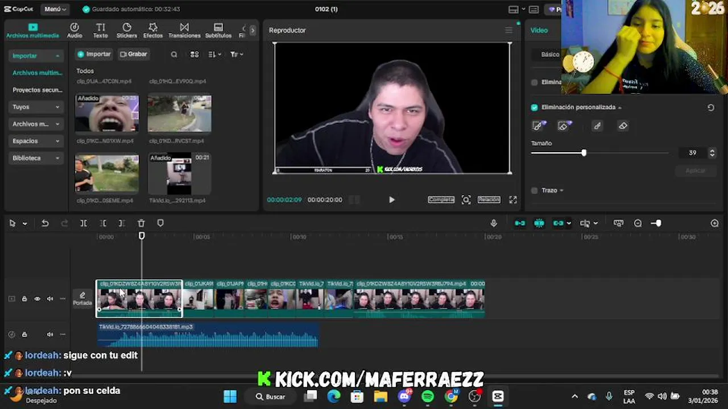
Task: Switch to the Subtítulos tab
Action: (x=218, y=31)
